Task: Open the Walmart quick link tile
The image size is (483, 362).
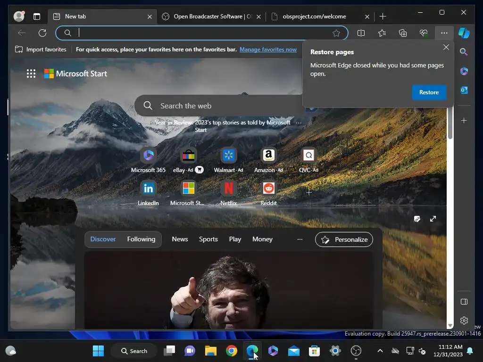Action: click(229, 160)
